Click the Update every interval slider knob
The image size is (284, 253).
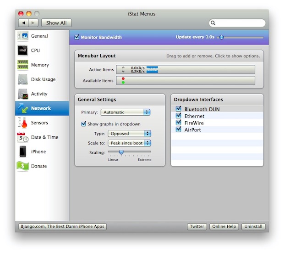click(221, 37)
